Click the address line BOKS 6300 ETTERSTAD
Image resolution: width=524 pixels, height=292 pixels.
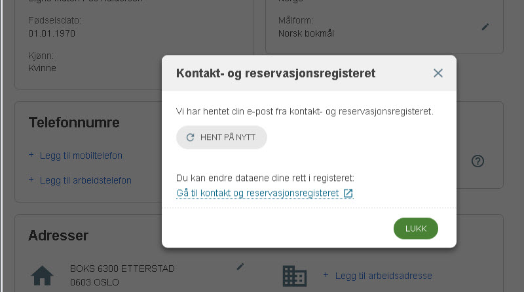pyautogui.click(x=122, y=268)
